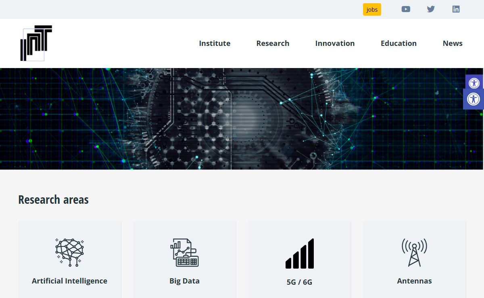Click the circuit board hero banner image

[242, 119]
